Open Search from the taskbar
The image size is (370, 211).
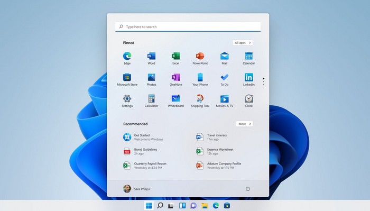point(160,206)
